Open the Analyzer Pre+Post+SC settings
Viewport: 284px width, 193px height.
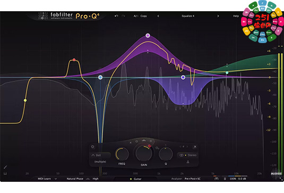[x=193, y=179]
